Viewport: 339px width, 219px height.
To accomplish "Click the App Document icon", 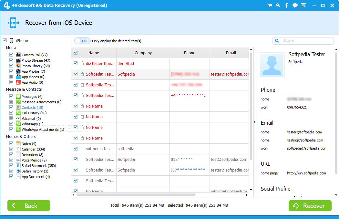I will (18, 177).
